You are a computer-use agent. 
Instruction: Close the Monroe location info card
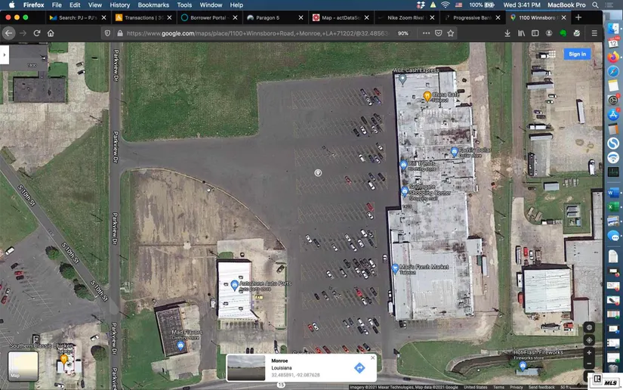pyautogui.click(x=372, y=358)
